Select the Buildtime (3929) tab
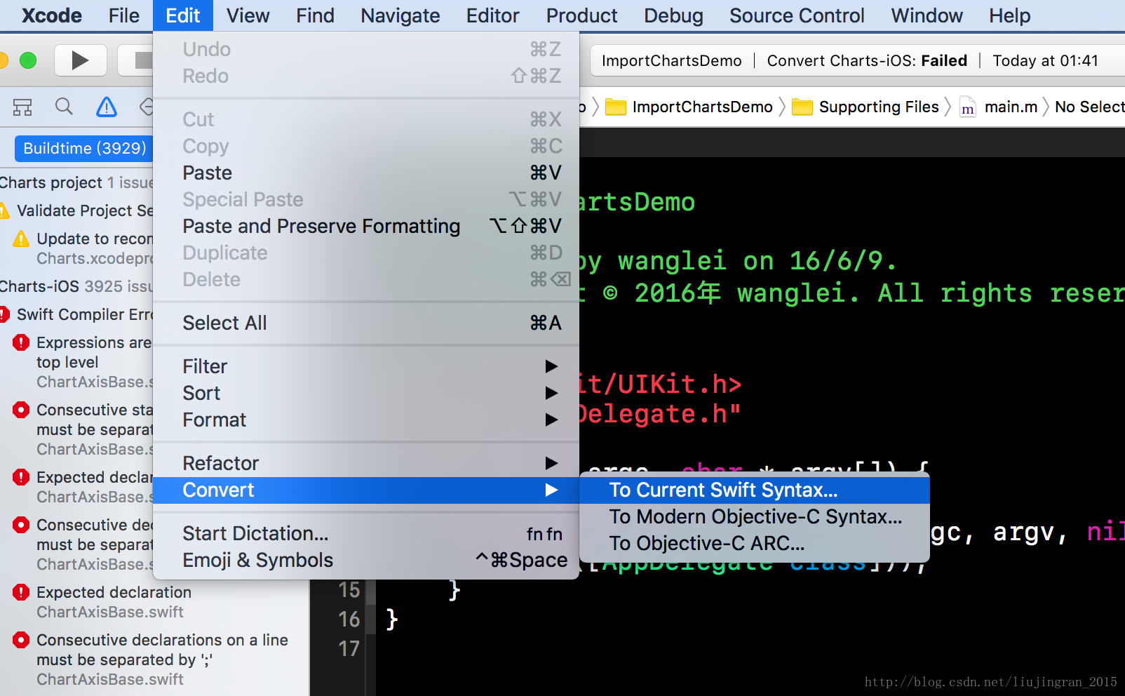Image resolution: width=1125 pixels, height=696 pixels. [x=85, y=148]
